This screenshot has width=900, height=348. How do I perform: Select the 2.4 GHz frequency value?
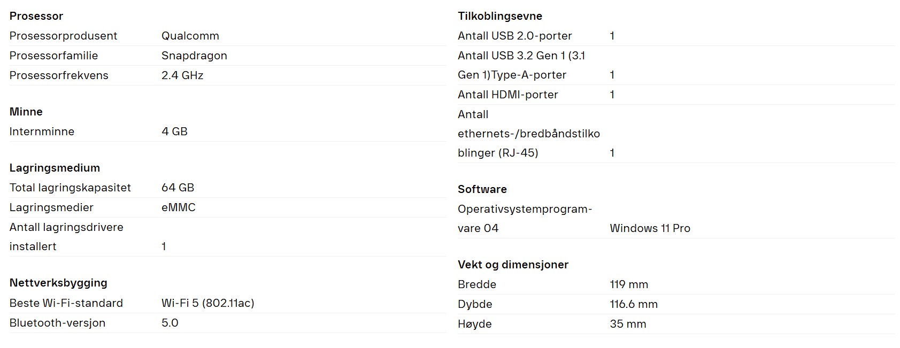click(182, 75)
